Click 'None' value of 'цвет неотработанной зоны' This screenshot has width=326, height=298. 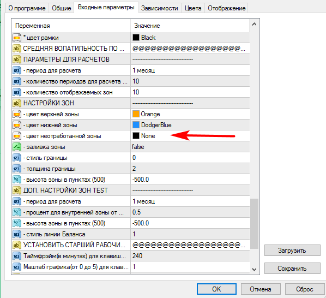[x=148, y=136]
